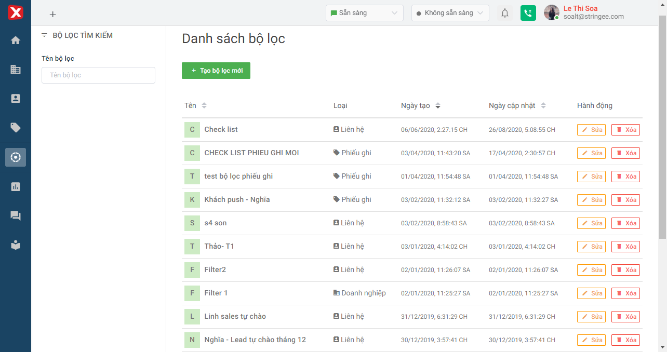Click the plus icon to add tab
The image size is (667, 352).
[52, 15]
